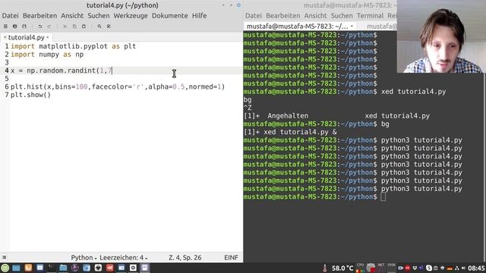The image size is (486, 273).
Task: Open the terminal launcher in taskbar
Action: coord(51,268)
